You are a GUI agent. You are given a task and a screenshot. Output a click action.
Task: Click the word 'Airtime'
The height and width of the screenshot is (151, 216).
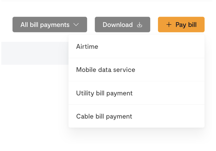point(87,47)
